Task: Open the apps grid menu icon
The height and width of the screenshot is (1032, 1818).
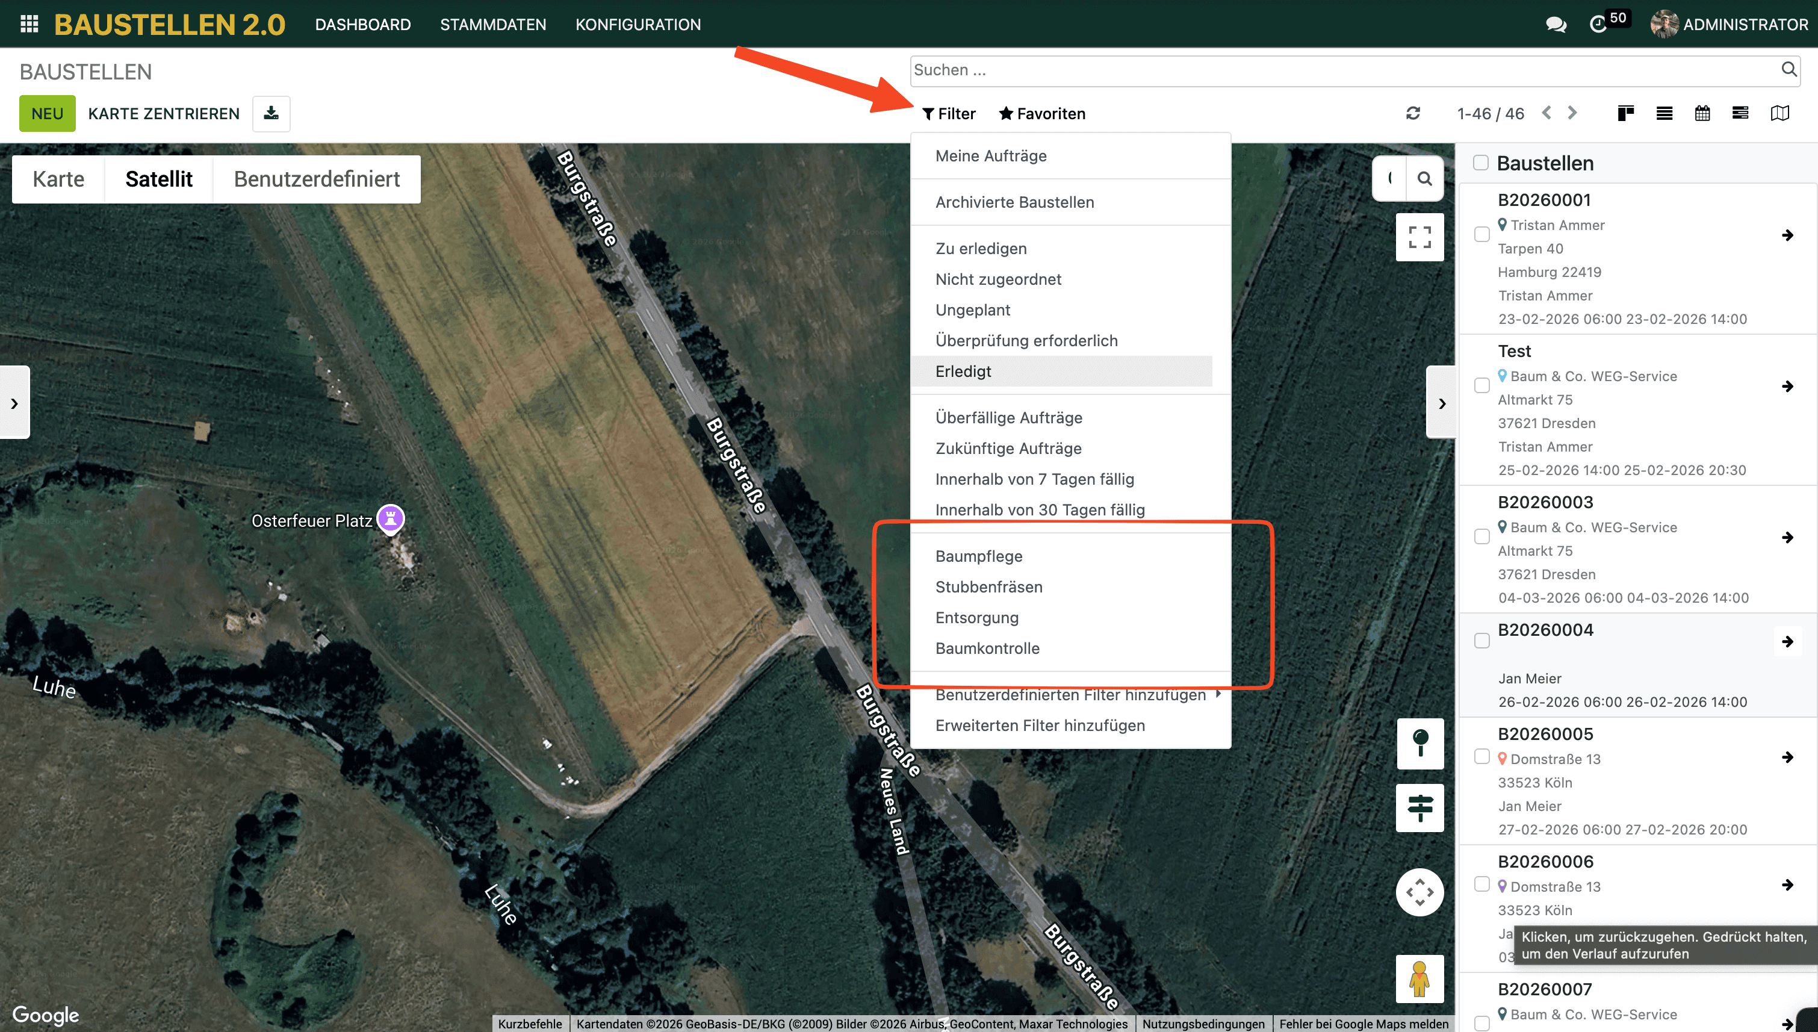Action: (29, 24)
